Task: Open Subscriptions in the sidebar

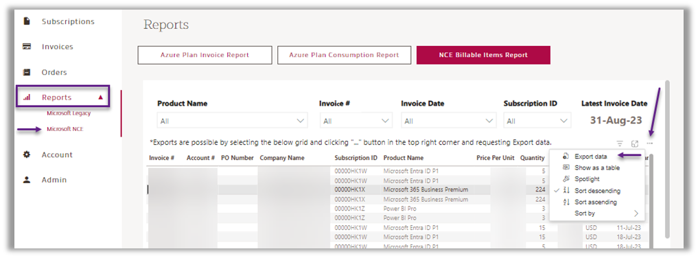Action: coord(68,21)
